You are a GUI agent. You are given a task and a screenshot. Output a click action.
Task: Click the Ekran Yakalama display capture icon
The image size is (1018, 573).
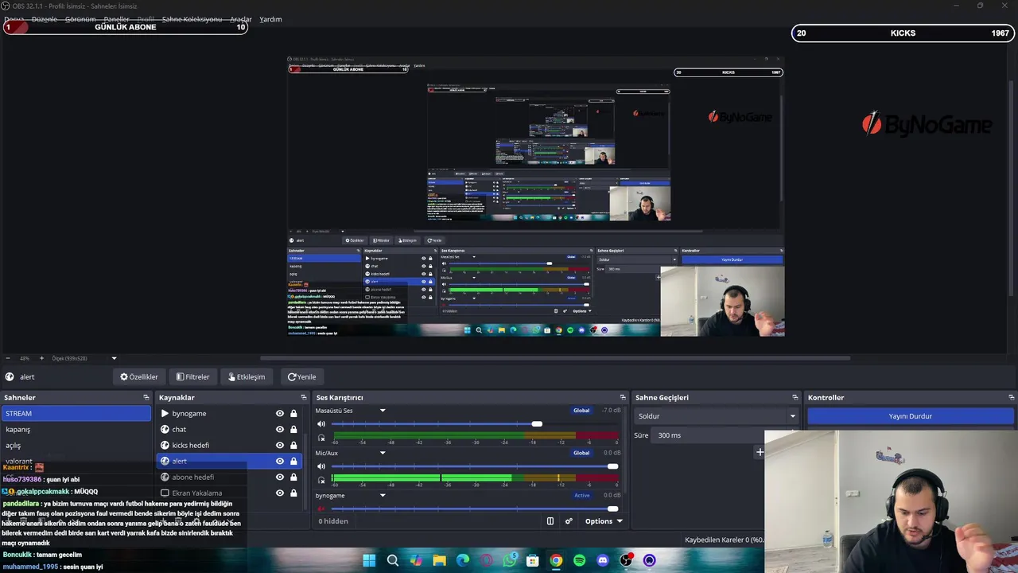tap(165, 493)
